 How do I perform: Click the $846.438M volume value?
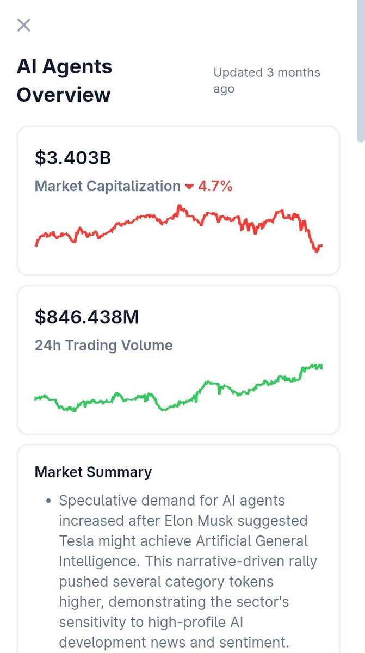point(87,316)
